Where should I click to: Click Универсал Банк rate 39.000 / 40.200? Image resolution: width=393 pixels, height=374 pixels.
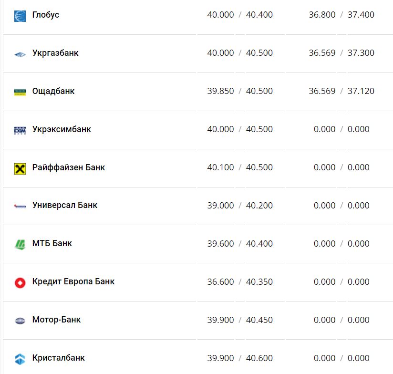tap(240, 206)
